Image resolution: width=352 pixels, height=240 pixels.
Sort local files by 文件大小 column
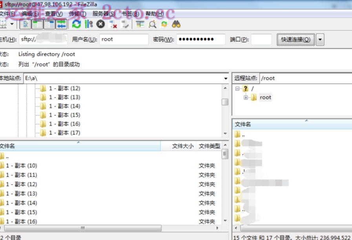(x=179, y=146)
